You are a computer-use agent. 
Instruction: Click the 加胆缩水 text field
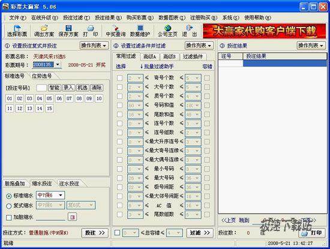click(x=51, y=217)
